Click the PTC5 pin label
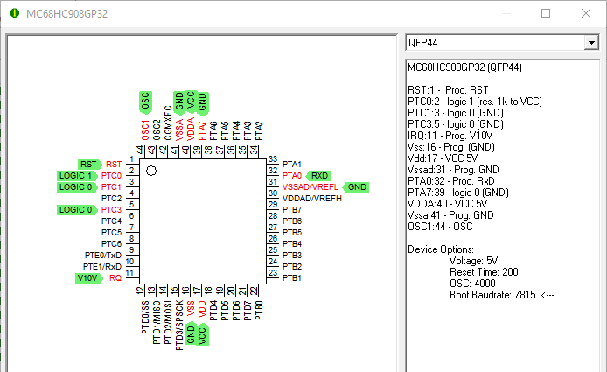The image size is (607, 372). pos(111,233)
